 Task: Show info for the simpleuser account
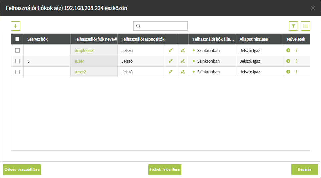pyautogui.click(x=288, y=50)
